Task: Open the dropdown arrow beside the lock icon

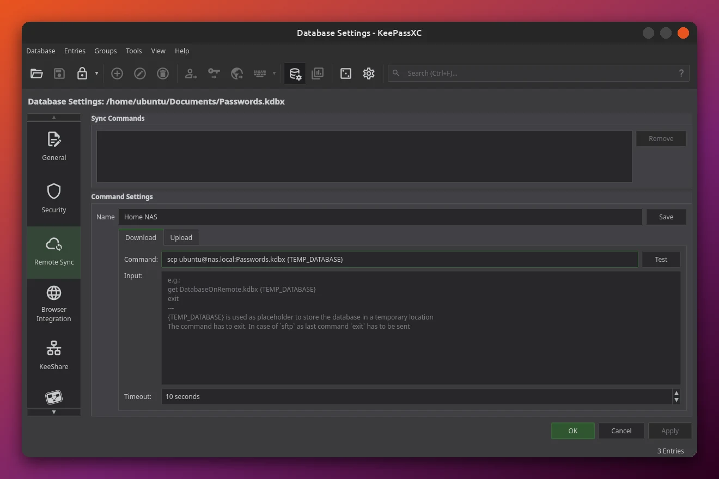Action: point(96,73)
